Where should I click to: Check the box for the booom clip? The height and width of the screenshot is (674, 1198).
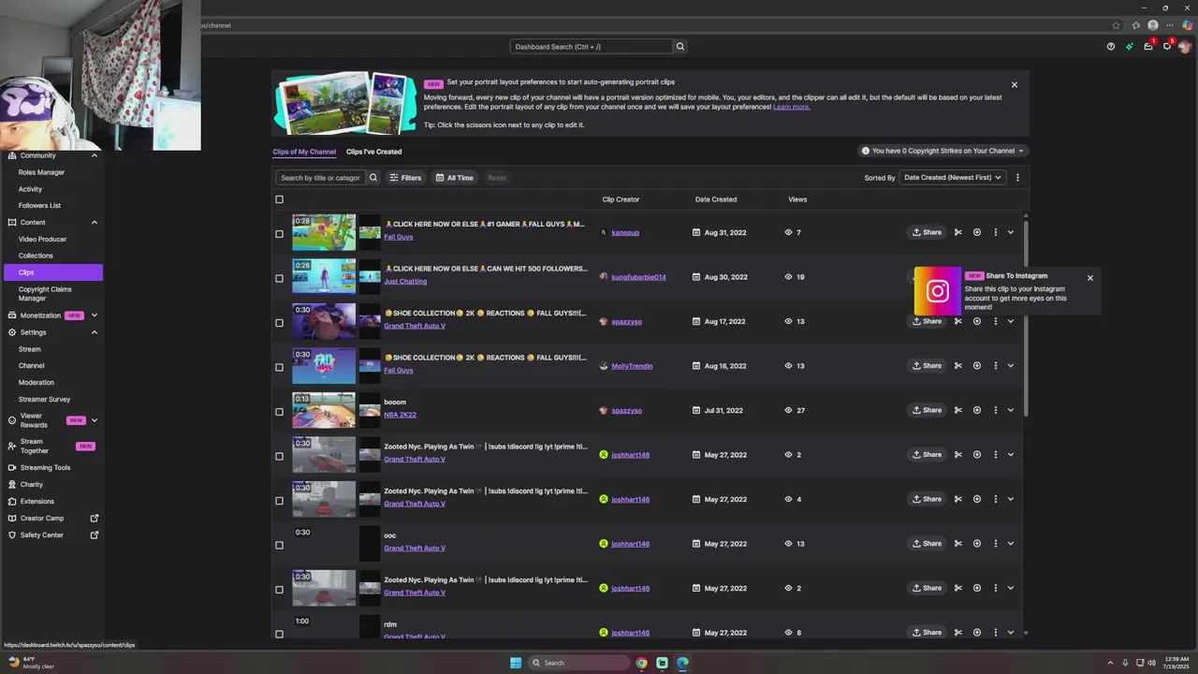pyautogui.click(x=279, y=412)
